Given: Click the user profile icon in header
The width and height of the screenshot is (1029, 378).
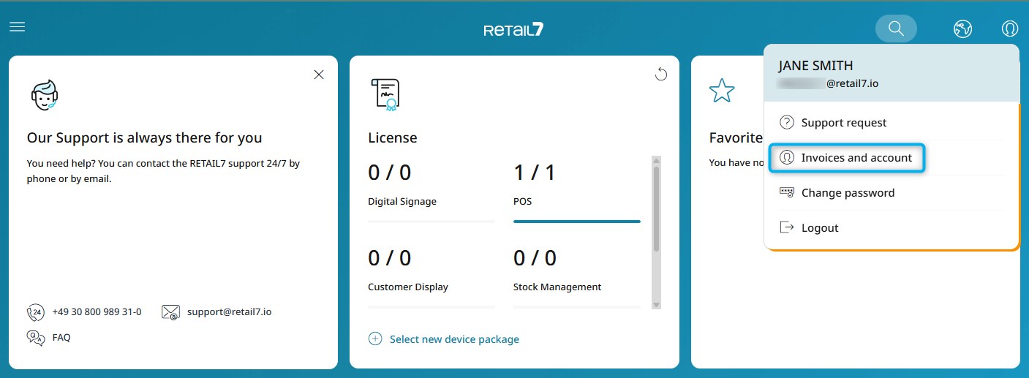Looking at the screenshot, I should 1009,29.
